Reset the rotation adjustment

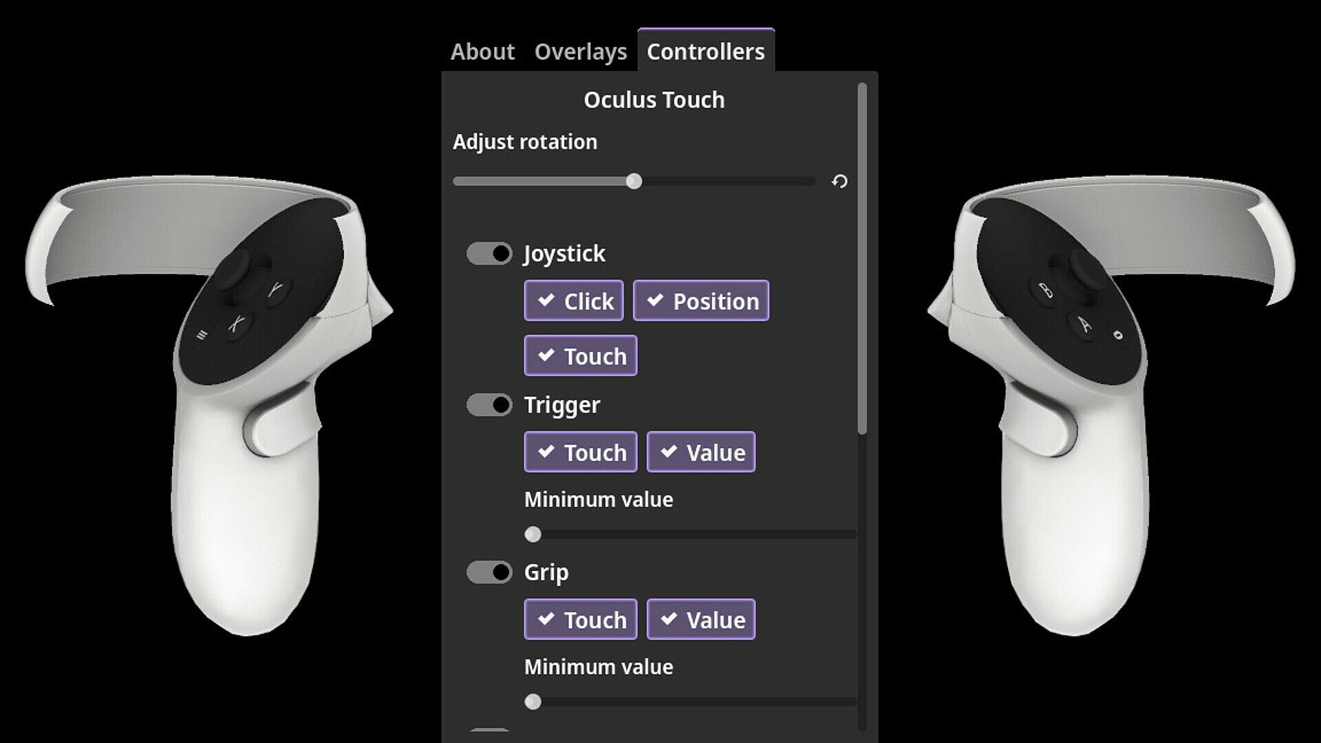pos(839,182)
